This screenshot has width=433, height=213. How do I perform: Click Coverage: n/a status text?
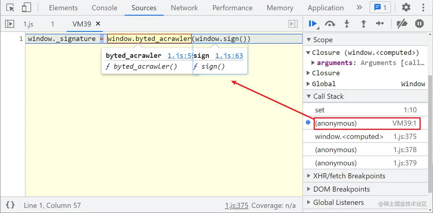(273, 205)
